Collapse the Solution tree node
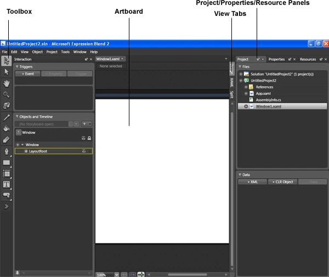329x277 pixels. click(241, 74)
